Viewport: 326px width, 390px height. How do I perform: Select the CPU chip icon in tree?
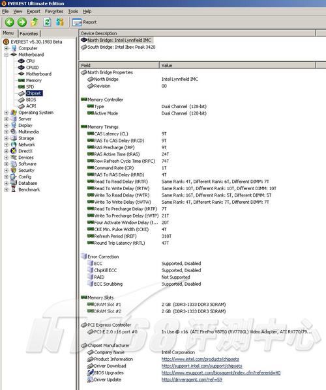[21, 61]
